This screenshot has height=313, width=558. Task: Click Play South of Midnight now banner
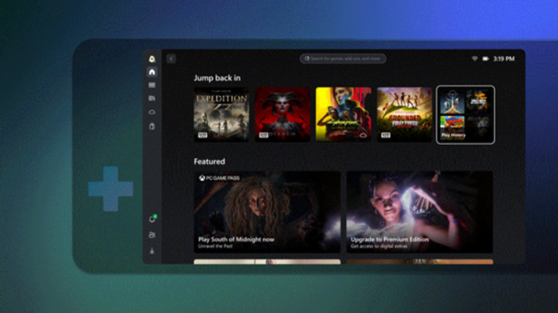pos(267,213)
